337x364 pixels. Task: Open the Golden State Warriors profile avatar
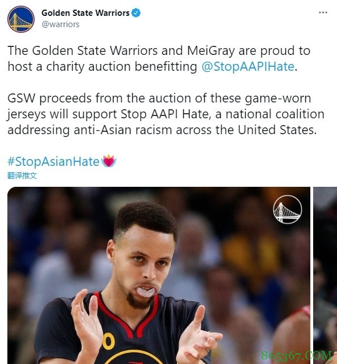[21, 19]
